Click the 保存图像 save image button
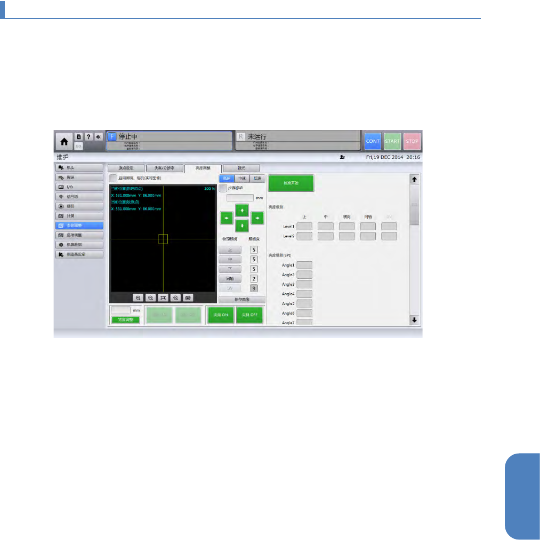 [x=242, y=300]
